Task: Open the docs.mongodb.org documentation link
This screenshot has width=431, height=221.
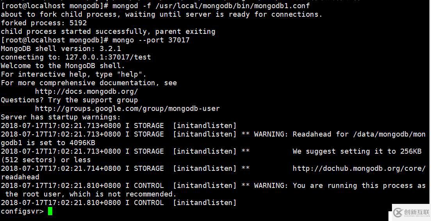Action: coord(86,91)
